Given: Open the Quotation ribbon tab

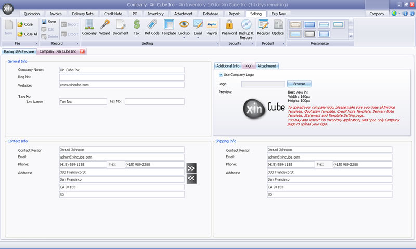Looking at the screenshot, I should [x=32, y=14].
